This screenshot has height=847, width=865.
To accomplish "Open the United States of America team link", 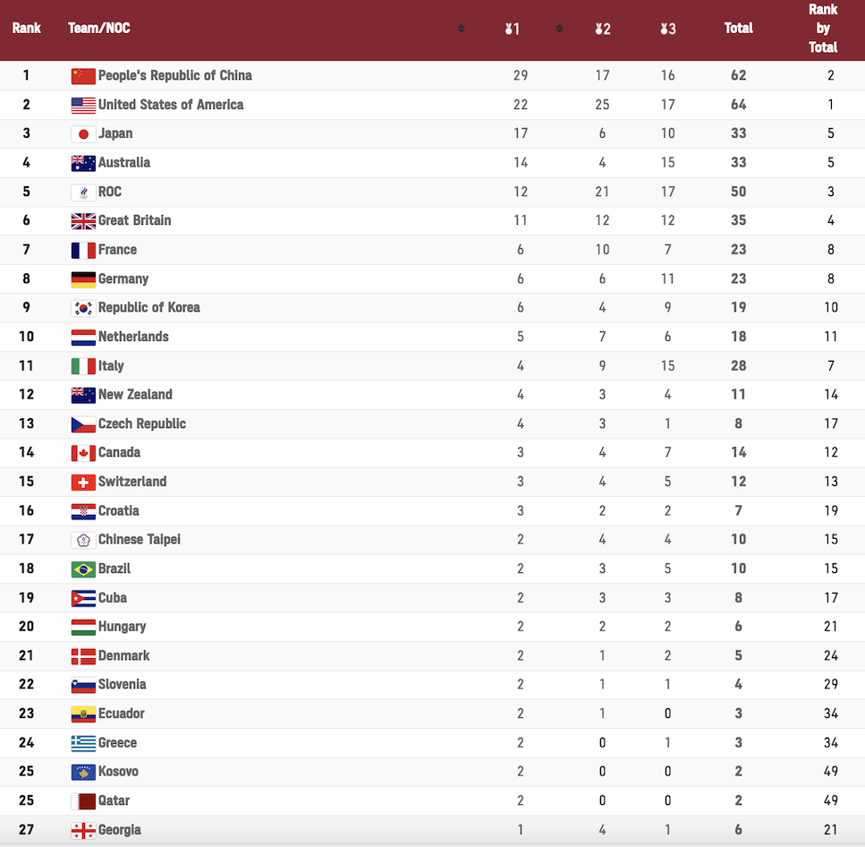I will pyautogui.click(x=171, y=105).
